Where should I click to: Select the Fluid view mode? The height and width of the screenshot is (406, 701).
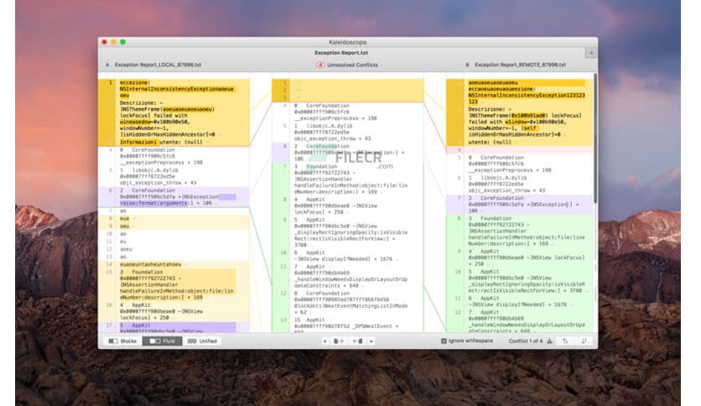tap(161, 341)
